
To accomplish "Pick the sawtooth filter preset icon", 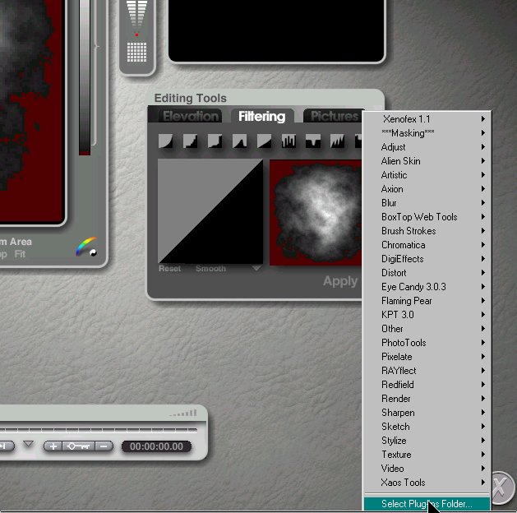I will (338, 141).
